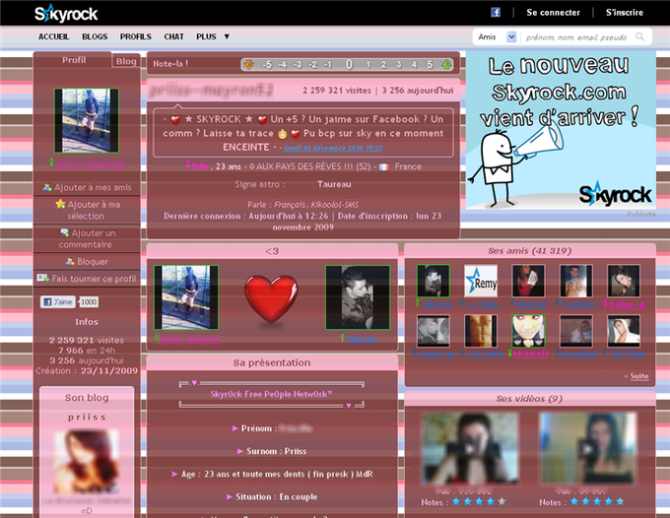This screenshot has height=518, width=670.
Task: Click the 'Sa présentation' heading
Action: (272, 362)
